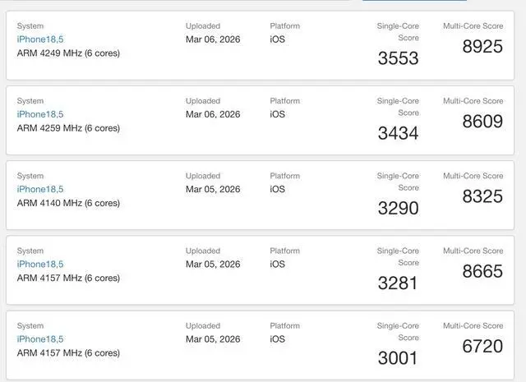This screenshot has width=526, height=382.
Task: Select the multi-core score 8609
Action: [482, 122]
